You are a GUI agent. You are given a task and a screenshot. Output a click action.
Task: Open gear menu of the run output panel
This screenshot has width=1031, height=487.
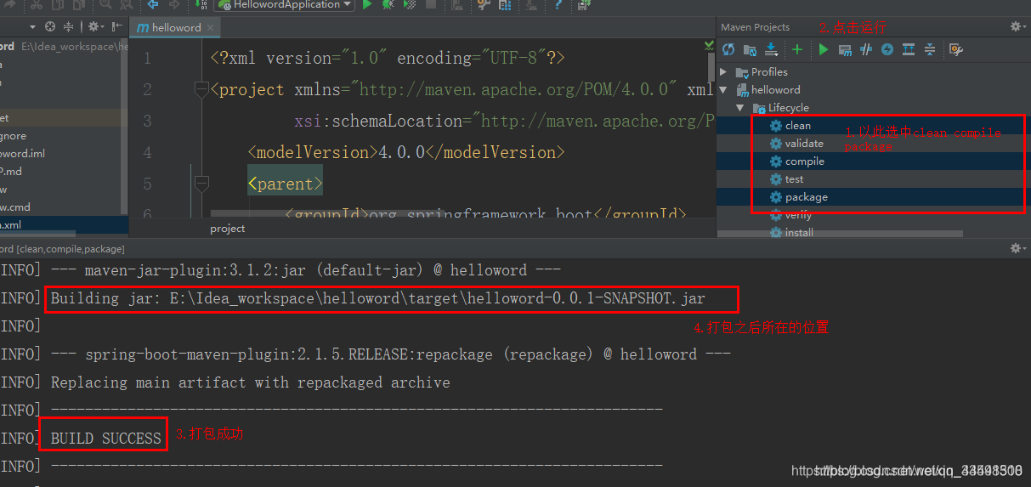point(1017,248)
